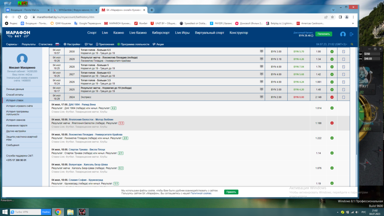Open the Настройки dropdown

tap(73, 44)
